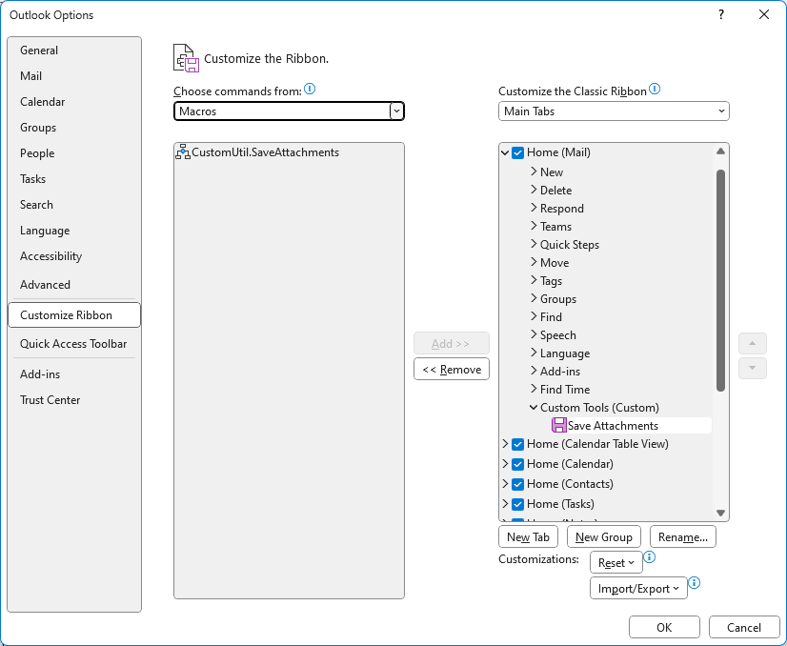Open the Main Tabs dropdown

[x=614, y=111]
